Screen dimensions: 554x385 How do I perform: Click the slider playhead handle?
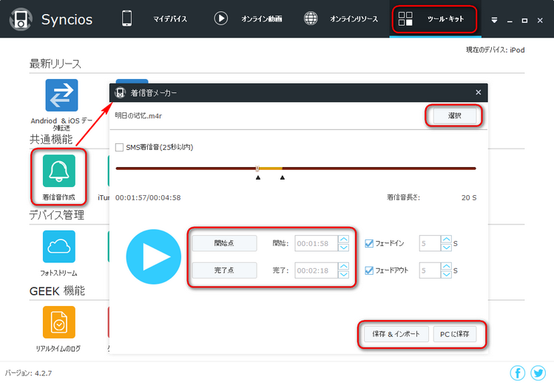[x=257, y=168]
